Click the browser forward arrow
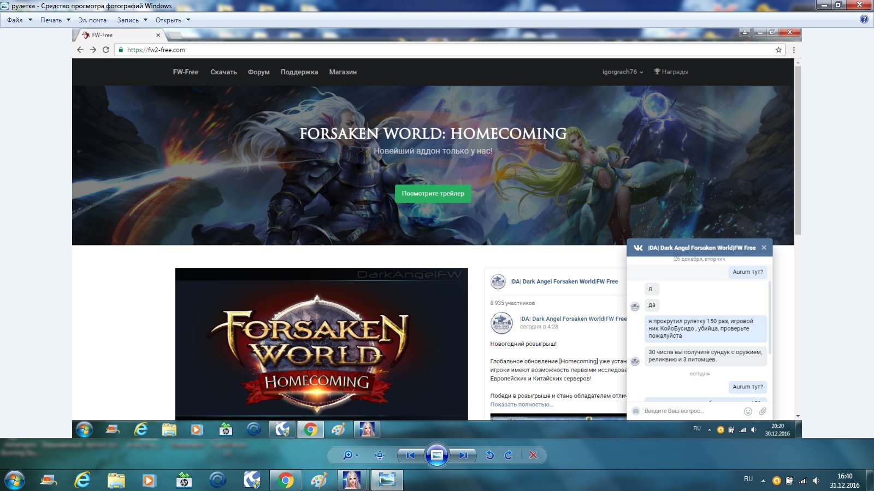Screen dimensions: 874x491 pyautogui.click(x=93, y=50)
